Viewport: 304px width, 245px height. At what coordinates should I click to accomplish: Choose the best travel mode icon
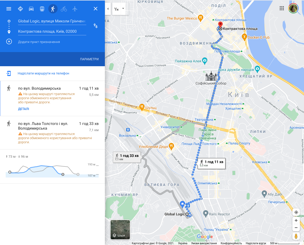tap(20, 9)
